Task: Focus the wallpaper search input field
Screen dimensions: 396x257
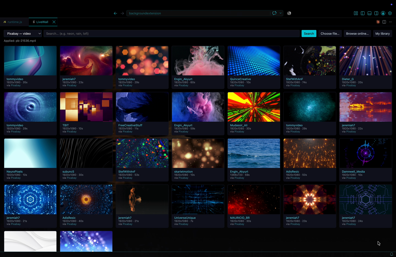Action: [x=171, y=34]
